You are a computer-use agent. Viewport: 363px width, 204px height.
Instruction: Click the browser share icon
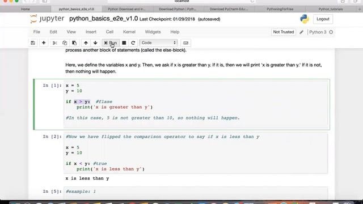343,1
